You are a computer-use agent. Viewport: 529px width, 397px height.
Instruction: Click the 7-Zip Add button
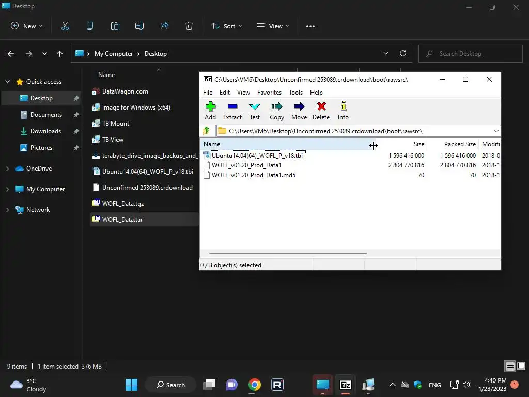point(210,111)
